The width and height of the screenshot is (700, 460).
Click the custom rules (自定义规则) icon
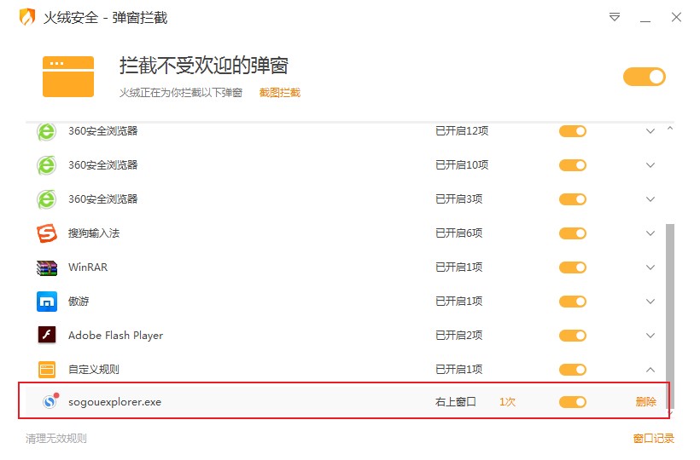click(46, 369)
